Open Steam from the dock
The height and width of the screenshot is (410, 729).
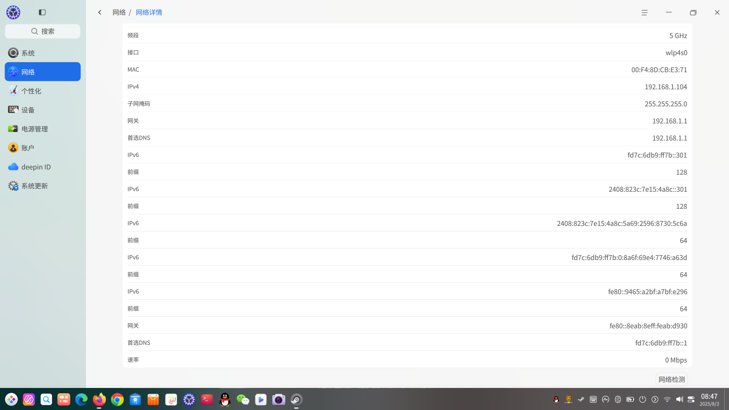coord(297,399)
